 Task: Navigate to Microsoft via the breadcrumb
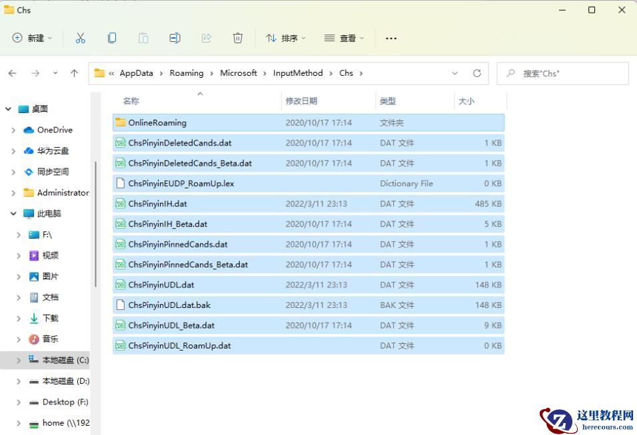238,73
